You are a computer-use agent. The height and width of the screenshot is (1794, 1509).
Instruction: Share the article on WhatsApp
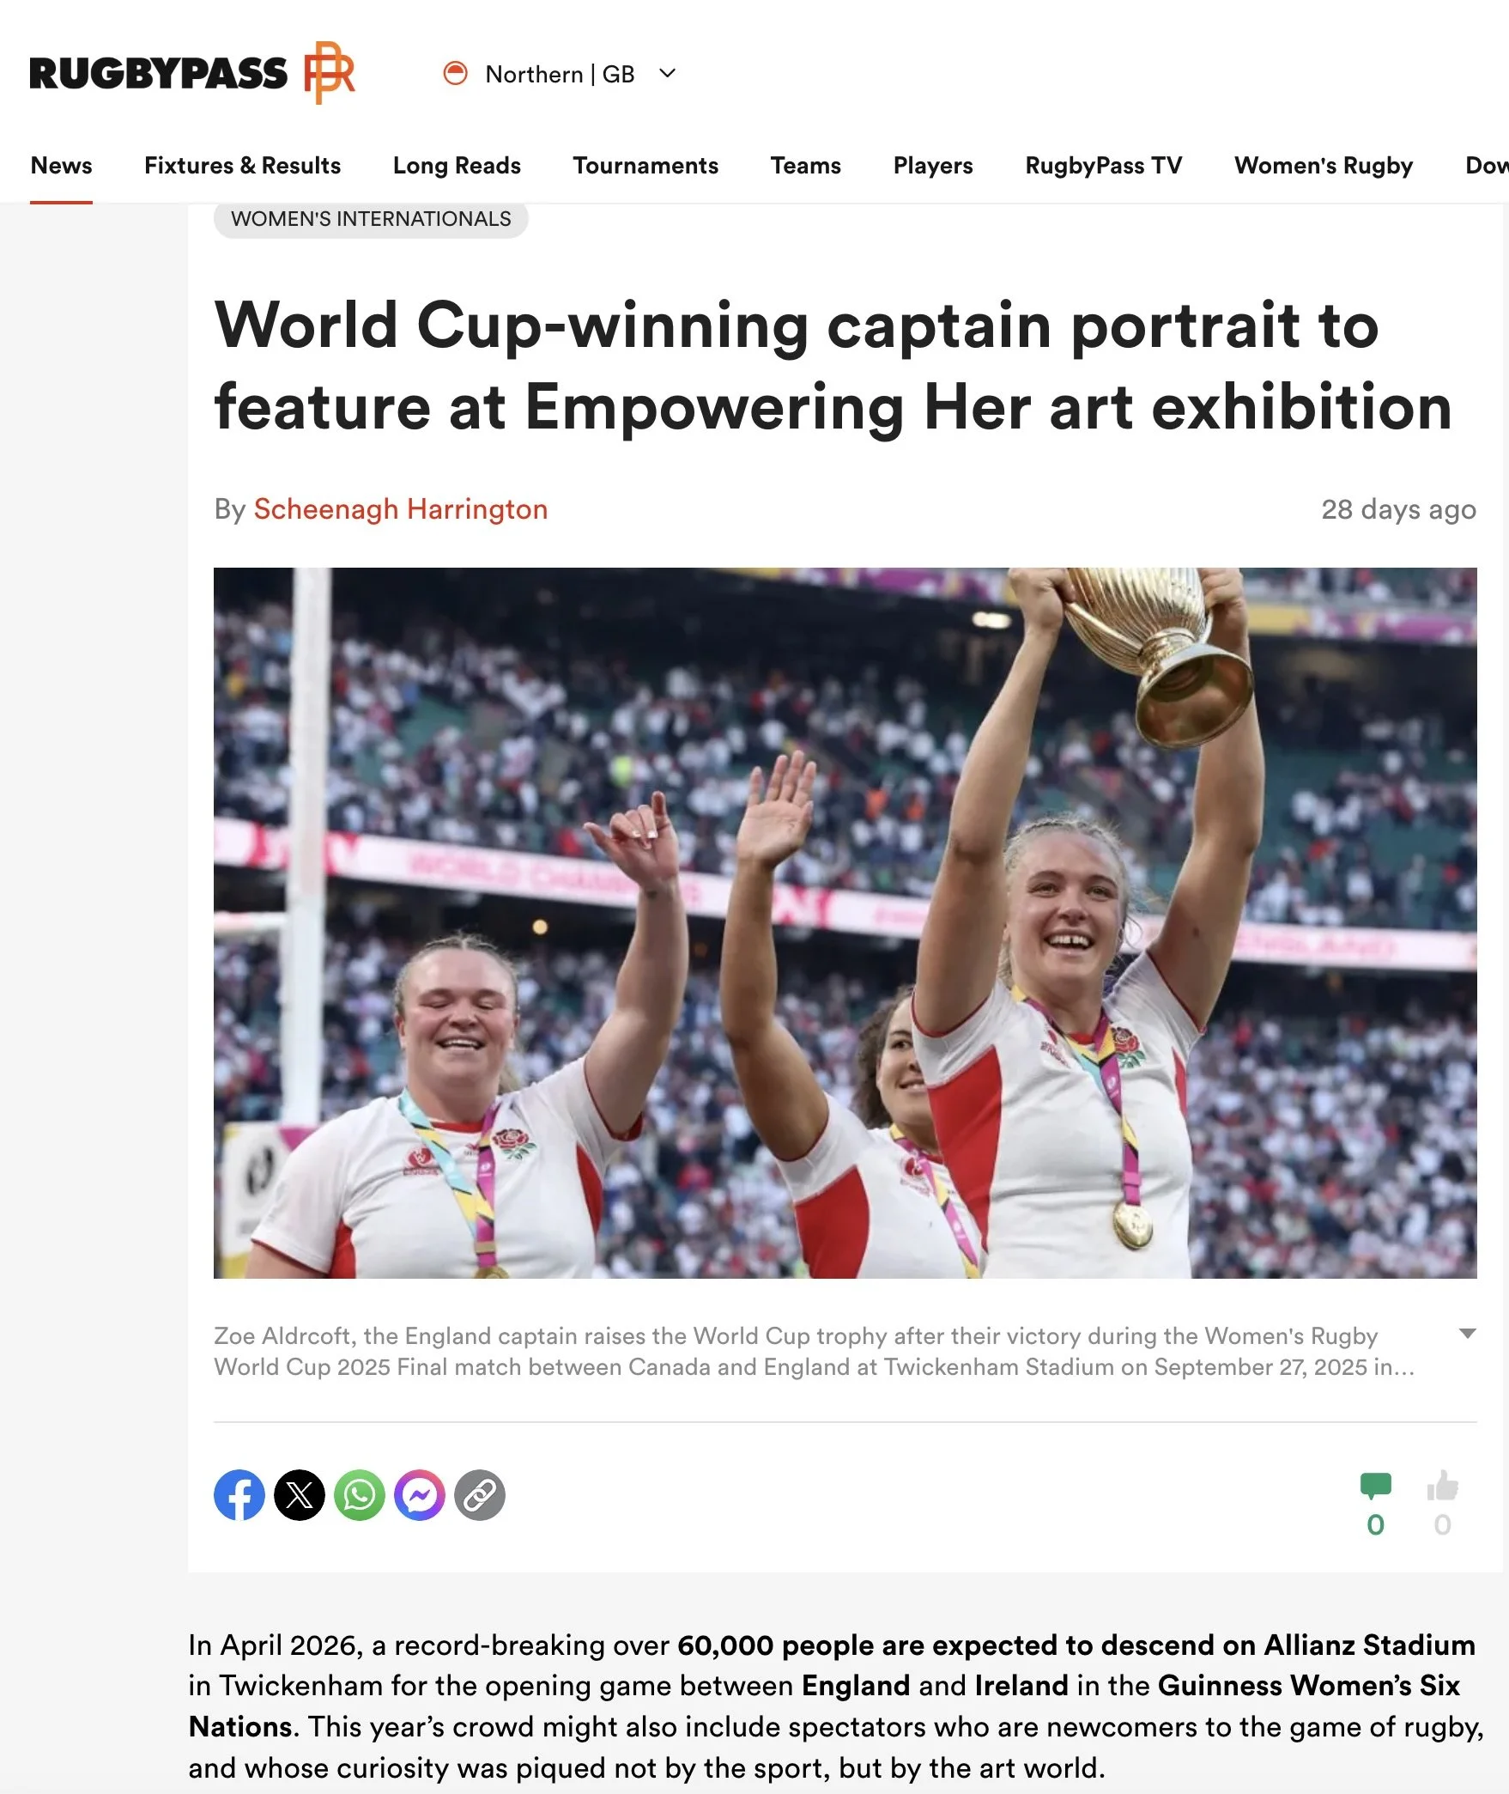click(360, 1495)
